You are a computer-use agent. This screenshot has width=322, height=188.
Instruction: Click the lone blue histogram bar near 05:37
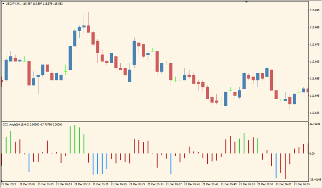171,164
